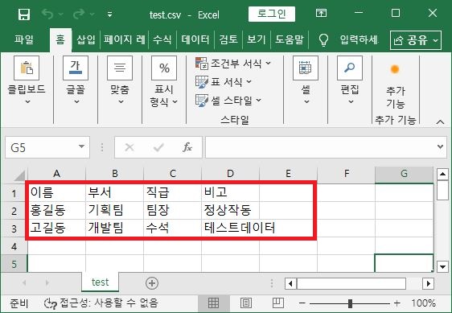Click the 글꼴 font icon
Image resolution: width=452 pixels, height=313 pixels.
coord(76,68)
